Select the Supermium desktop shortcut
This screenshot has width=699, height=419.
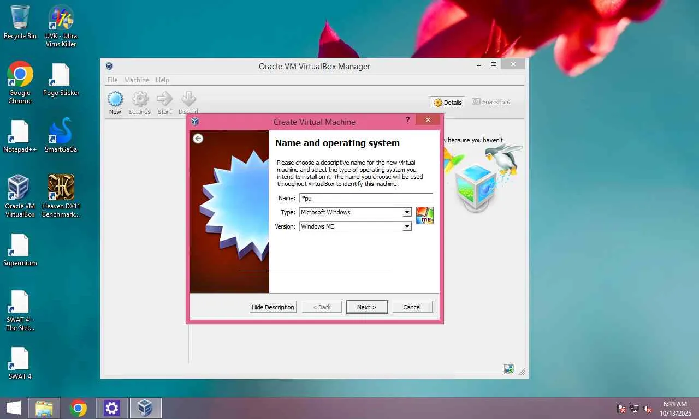20,250
